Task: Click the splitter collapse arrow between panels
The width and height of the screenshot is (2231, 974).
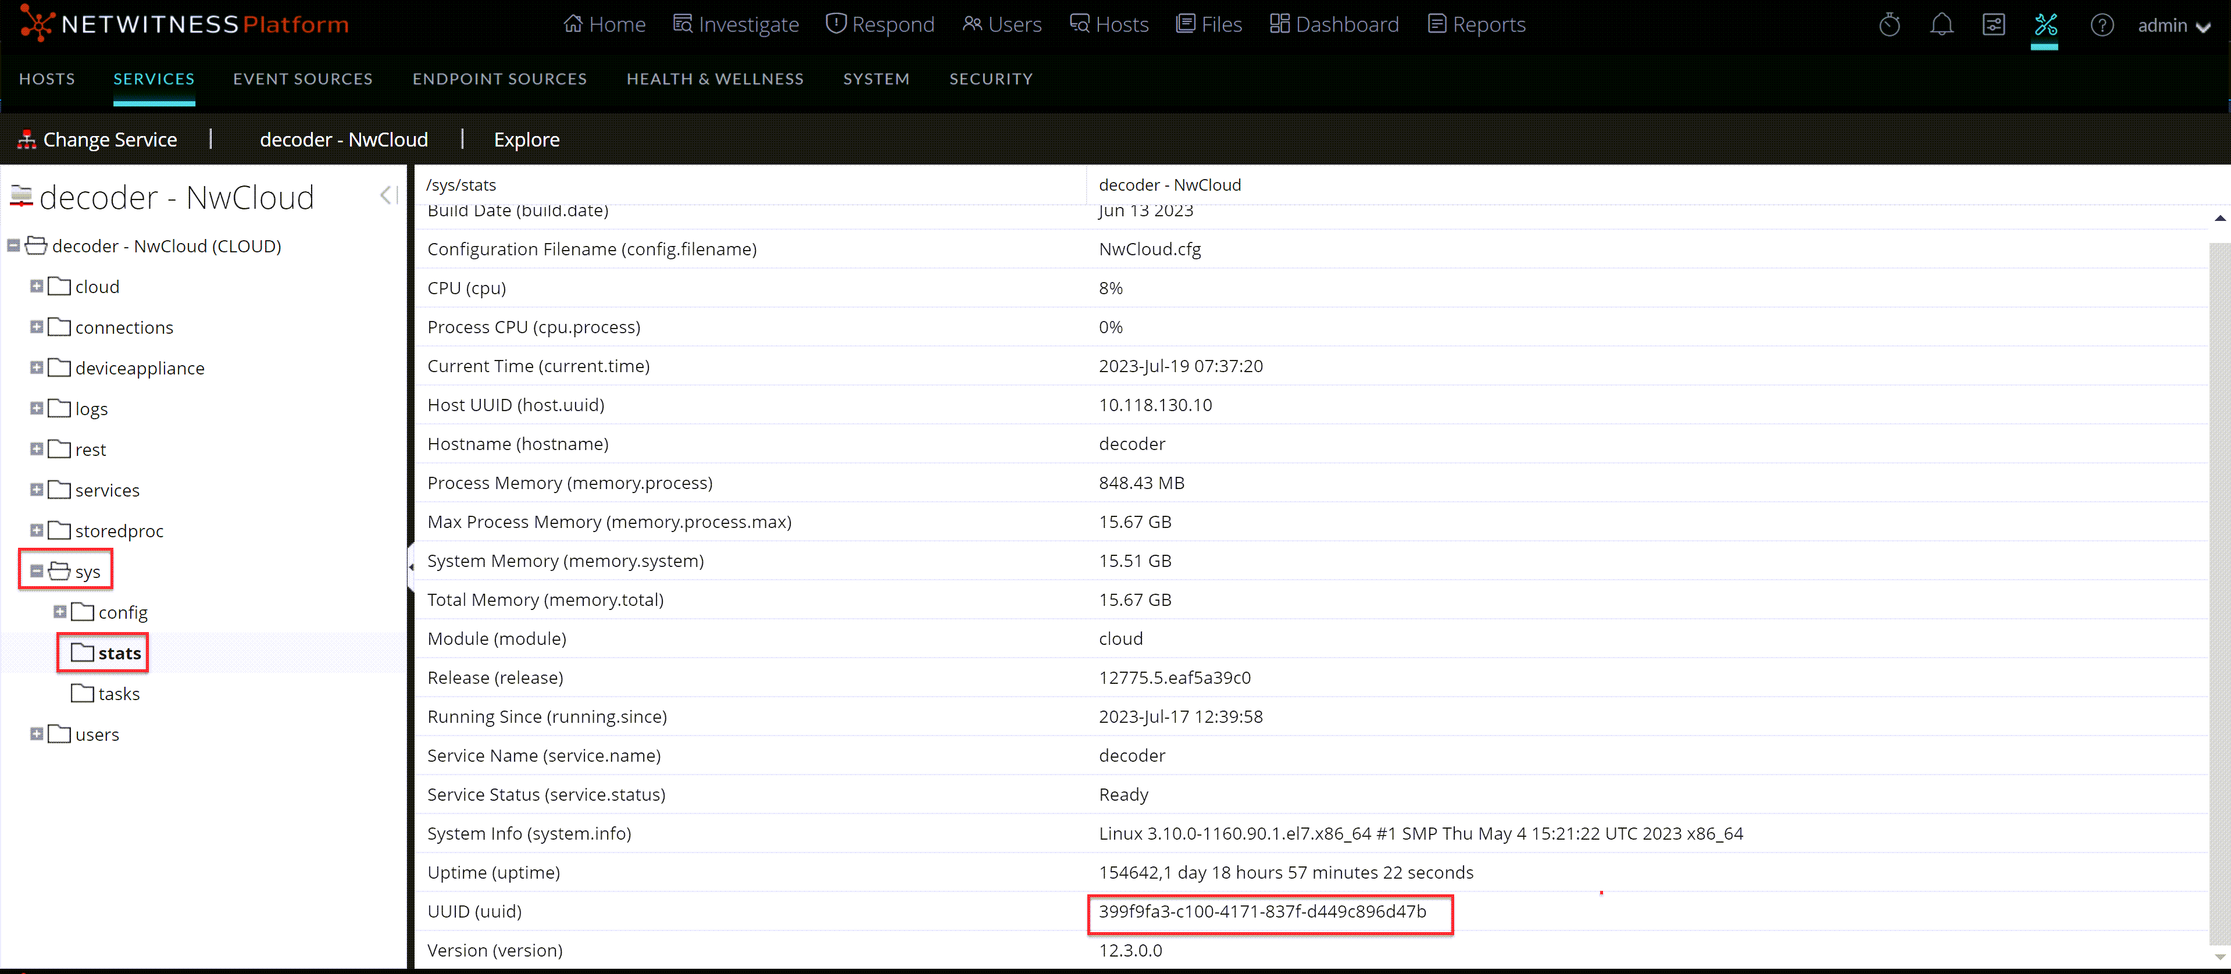Action: (410, 567)
